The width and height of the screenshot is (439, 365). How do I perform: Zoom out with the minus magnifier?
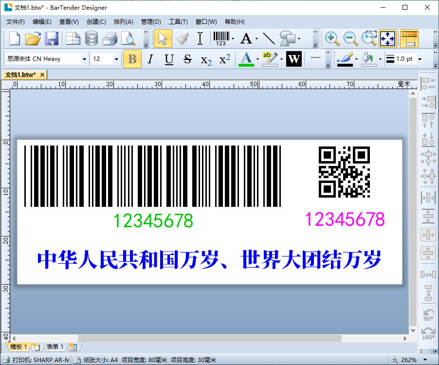351,38
